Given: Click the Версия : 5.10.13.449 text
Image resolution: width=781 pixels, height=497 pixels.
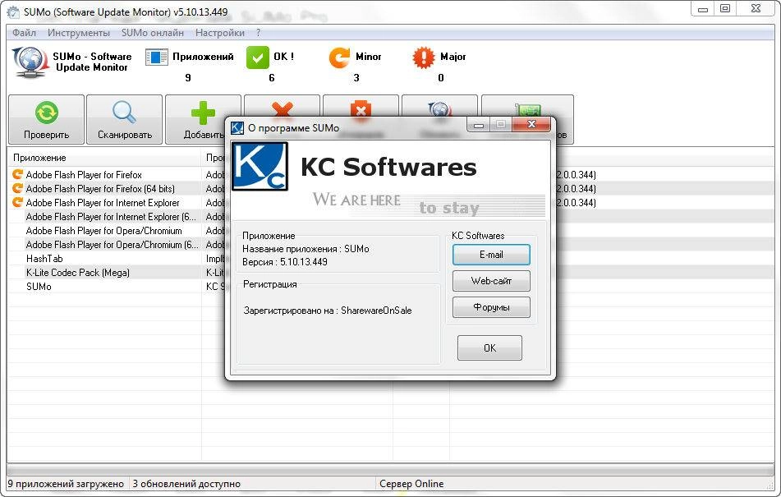Looking at the screenshot, I should [x=285, y=262].
